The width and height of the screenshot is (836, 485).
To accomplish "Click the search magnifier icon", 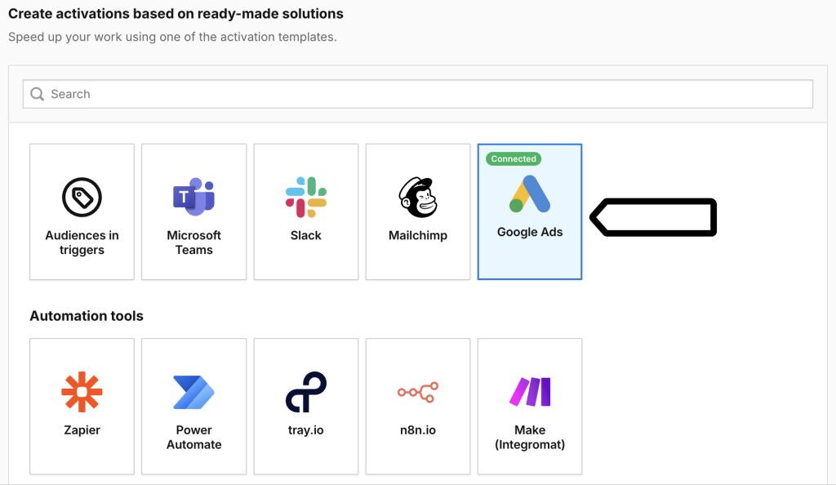I will [x=37, y=95].
